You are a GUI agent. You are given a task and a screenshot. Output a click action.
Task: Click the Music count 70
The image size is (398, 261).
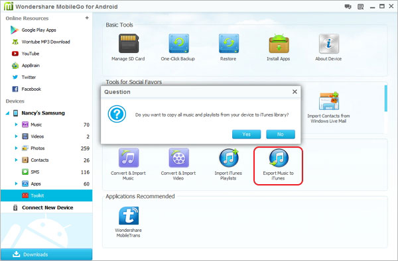coord(86,125)
